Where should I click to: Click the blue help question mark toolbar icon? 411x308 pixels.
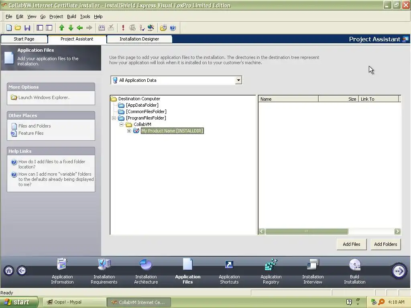point(173,28)
